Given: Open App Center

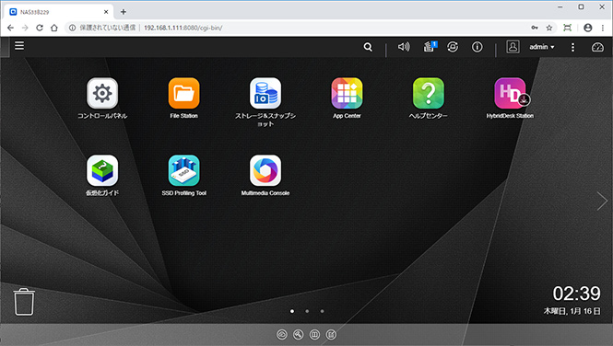Looking at the screenshot, I should [347, 93].
